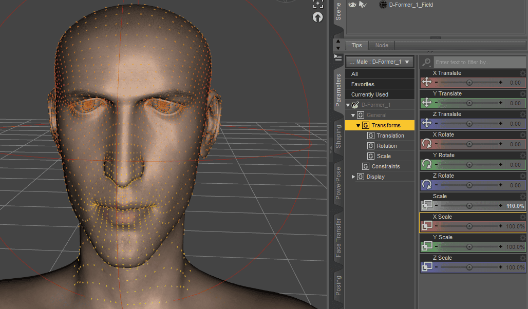
Task: Click the Z Rotate gear icon
Action: (x=523, y=176)
